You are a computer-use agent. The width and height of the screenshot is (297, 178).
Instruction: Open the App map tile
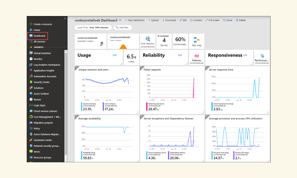click(197, 41)
